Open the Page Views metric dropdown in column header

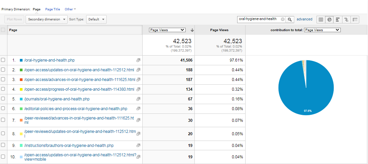click(x=167, y=30)
